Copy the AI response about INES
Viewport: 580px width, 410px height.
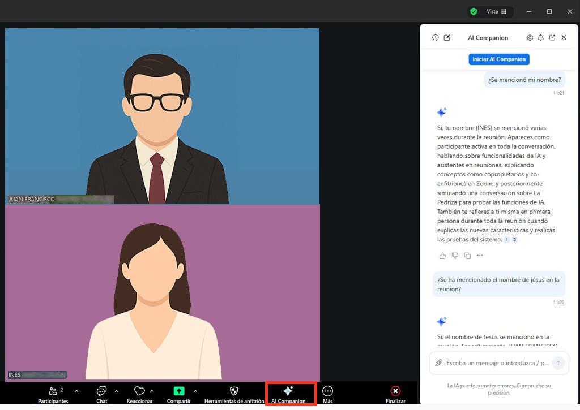(x=467, y=256)
